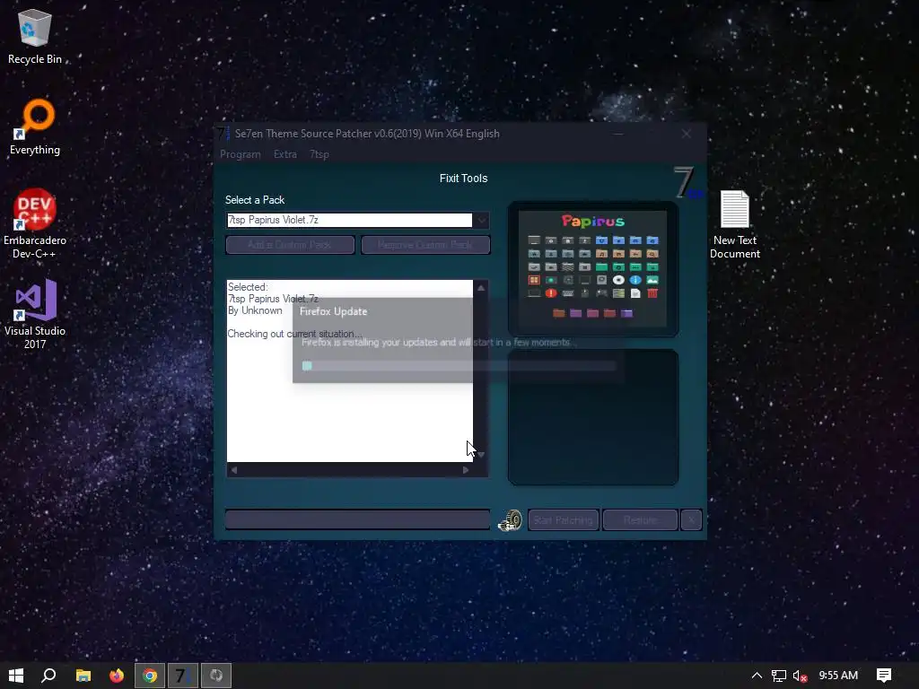919x689 pixels.
Task: Open the Embarcadero Dev-C++ shortcut
Action: tap(35, 223)
